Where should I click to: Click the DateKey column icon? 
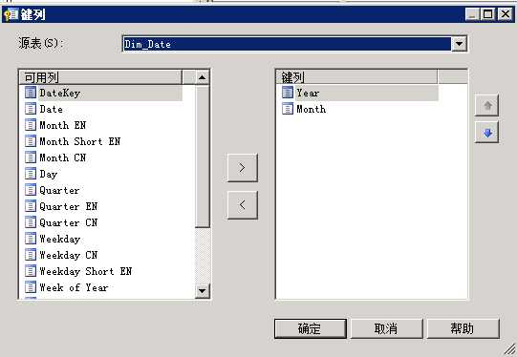(x=31, y=93)
